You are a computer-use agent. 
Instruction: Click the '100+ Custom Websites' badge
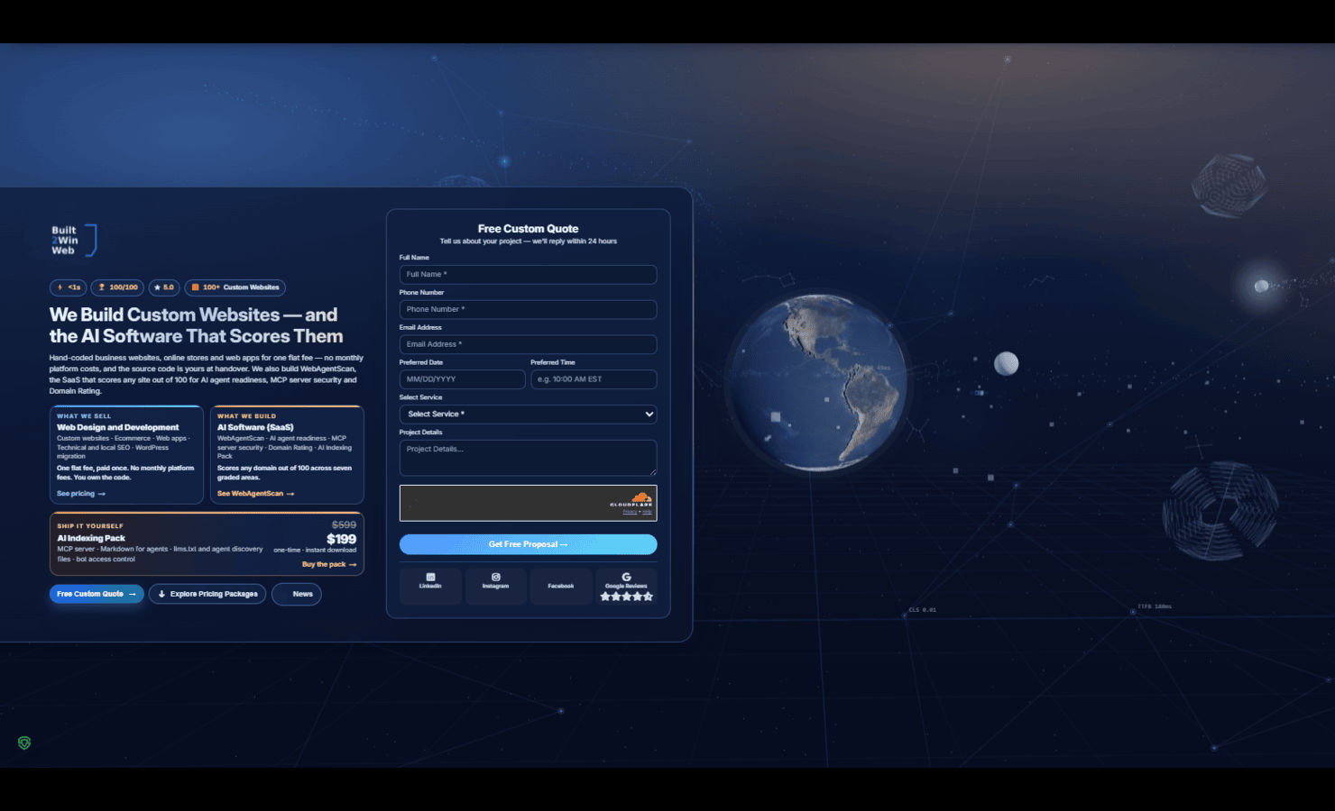(235, 287)
